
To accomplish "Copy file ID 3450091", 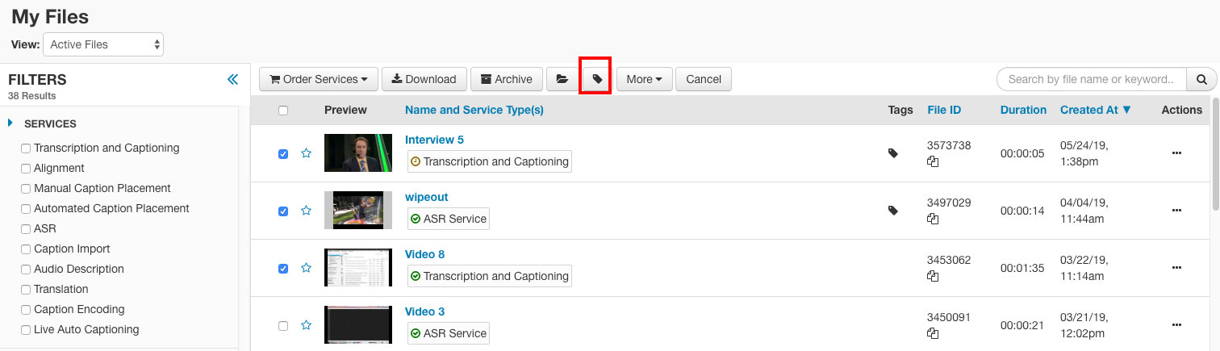I will point(933,333).
